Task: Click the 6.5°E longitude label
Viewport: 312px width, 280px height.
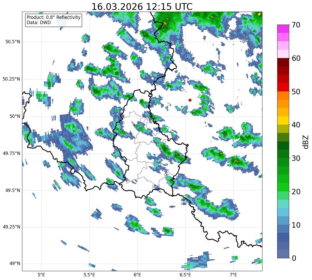Action: (x=185, y=275)
